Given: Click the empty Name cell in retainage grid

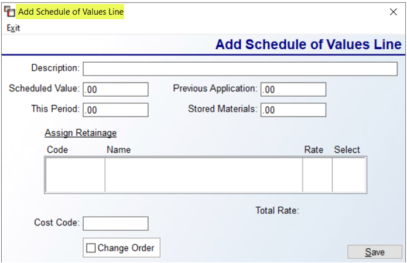Looking at the screenshot, I should [x=204, y=175].
